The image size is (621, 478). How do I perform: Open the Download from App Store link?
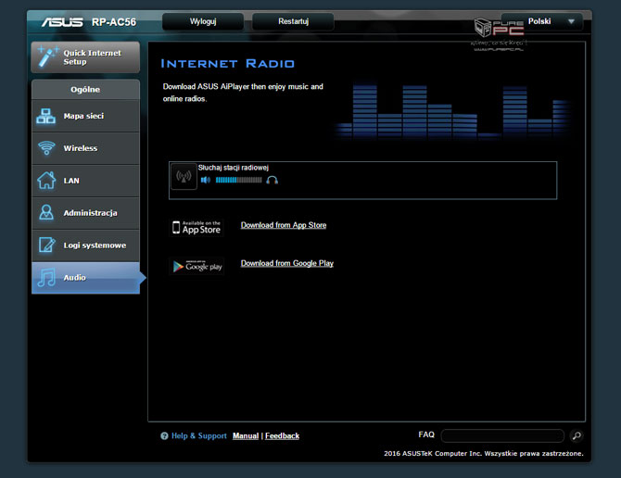pyautogui.click(x=283, y=225)
